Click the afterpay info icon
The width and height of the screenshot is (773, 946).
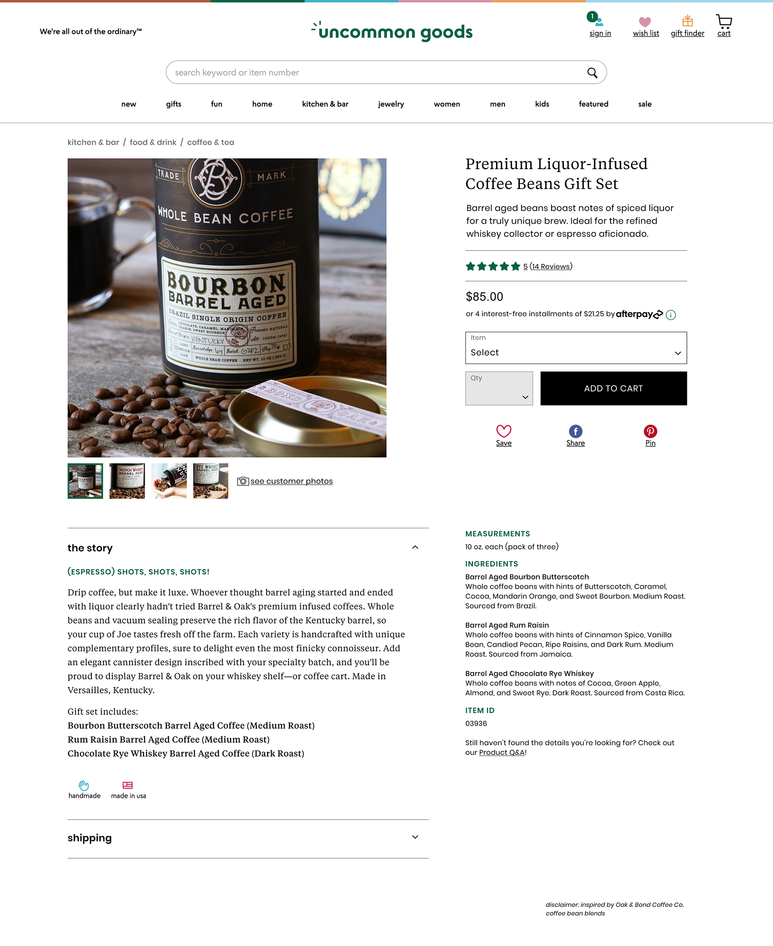point(671,315)
